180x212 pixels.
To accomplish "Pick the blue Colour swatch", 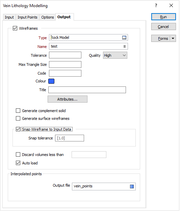I will (x=51, y=81).
